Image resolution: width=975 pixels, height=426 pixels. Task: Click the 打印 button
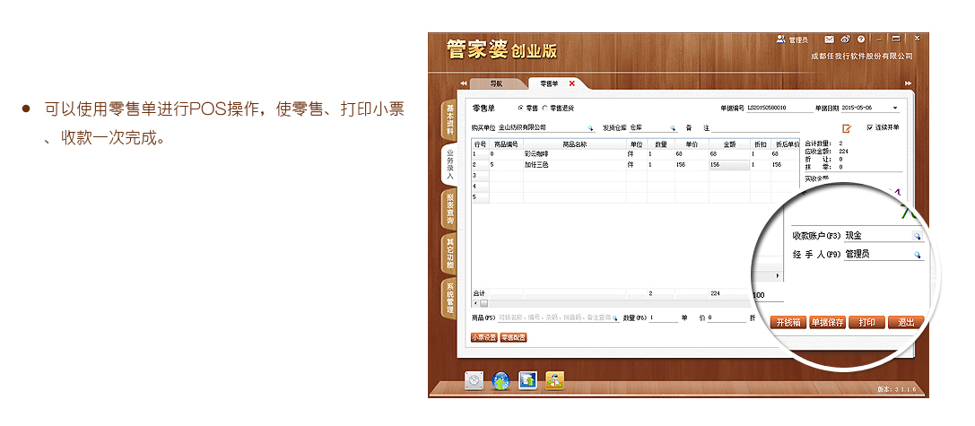(x=866, y=322)
